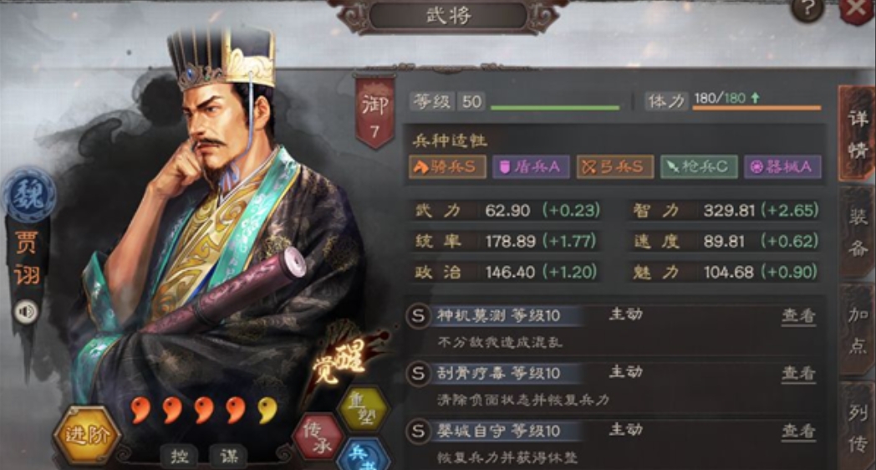Click the orange stamina progress bar
The image size is (876, 470).
[756, 108]
